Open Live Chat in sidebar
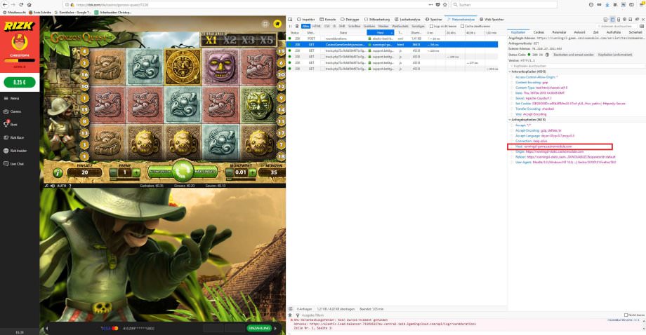The width and height of the screenshot is (646, 335). click(x=13, y=163)
